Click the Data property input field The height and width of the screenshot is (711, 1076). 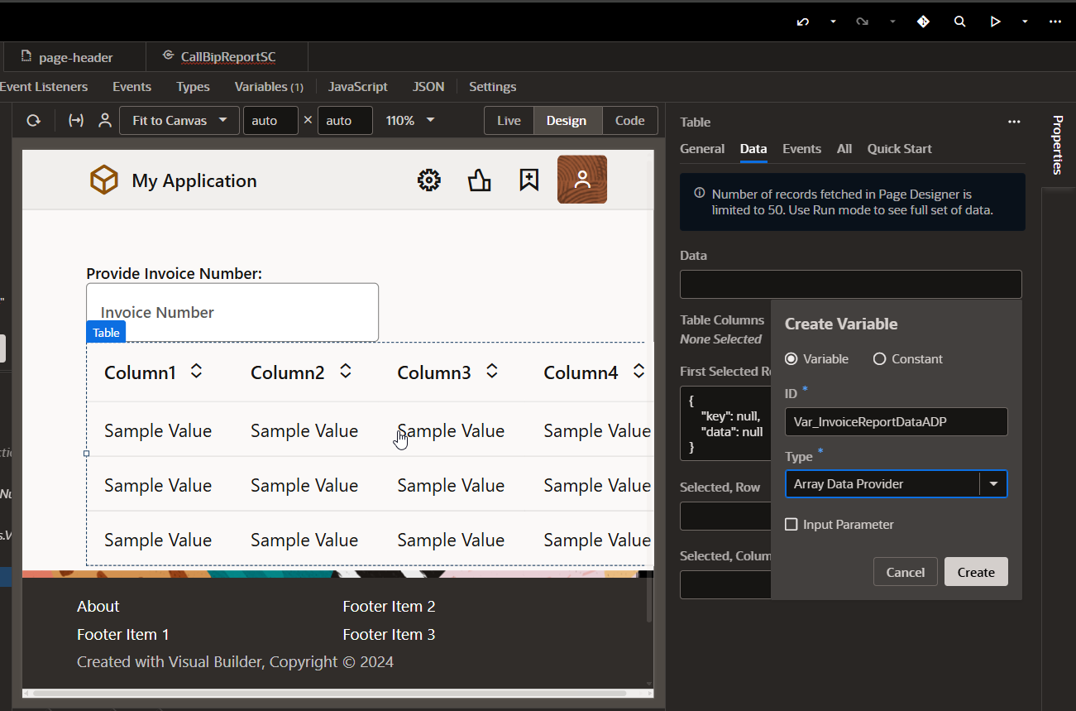coord(850,284)
